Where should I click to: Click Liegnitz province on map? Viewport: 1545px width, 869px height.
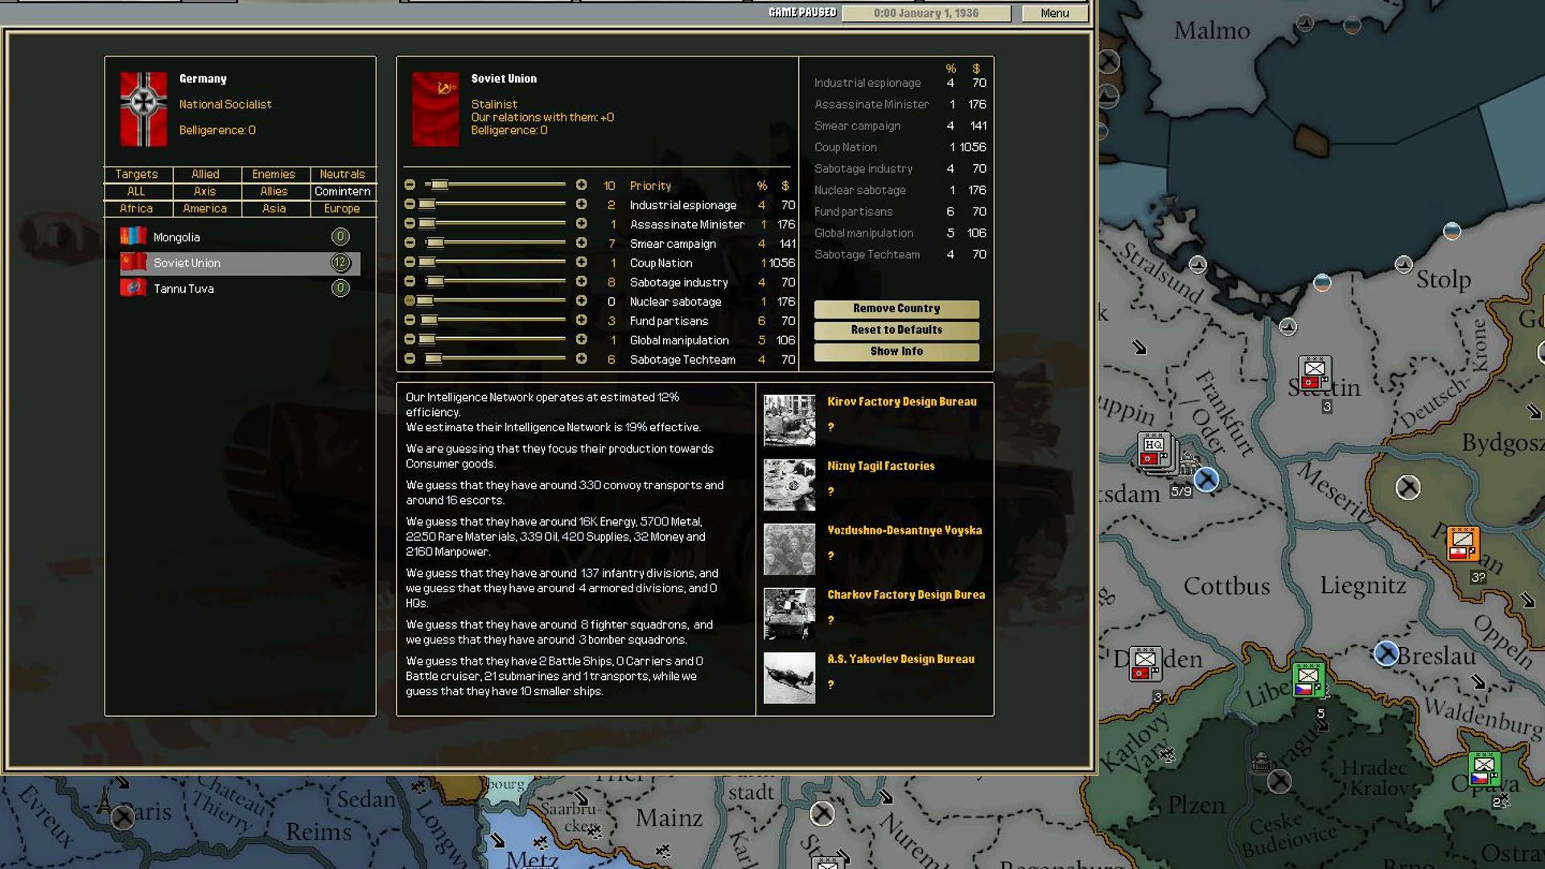pos(1363,585)
